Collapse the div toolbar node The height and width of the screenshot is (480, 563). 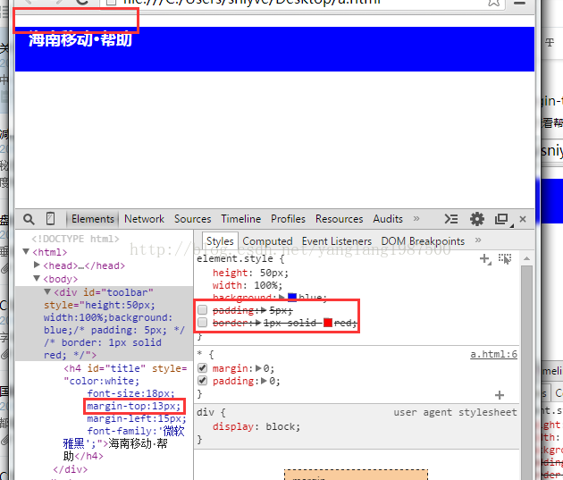47,292
